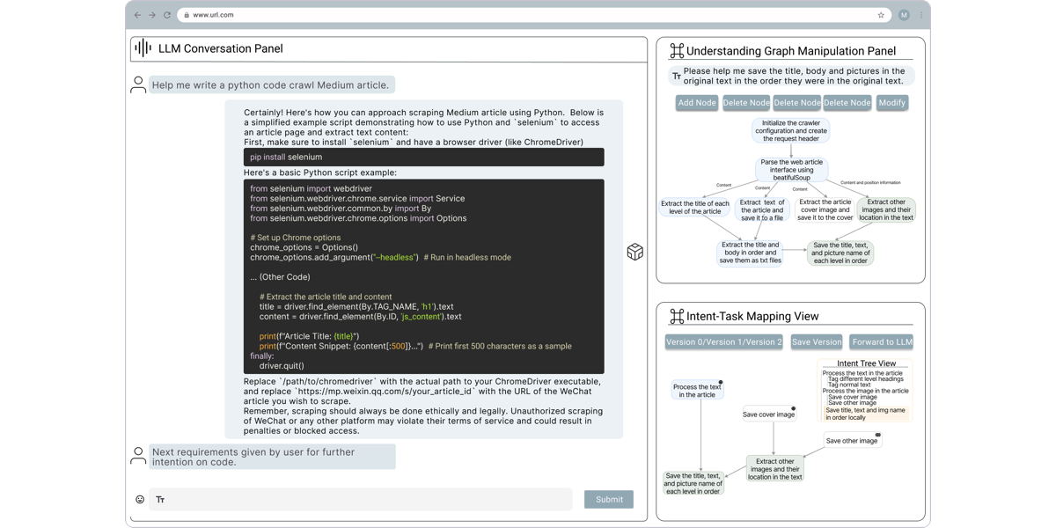
Task: Bookmark the page with the star icon
Action: [881, 15]
